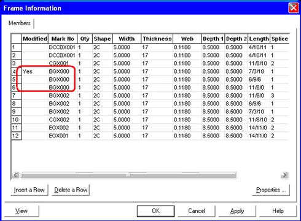The height and width of the screenshot is (221, 301).
Task: Click the Apply button
Action: pos(237,211)
